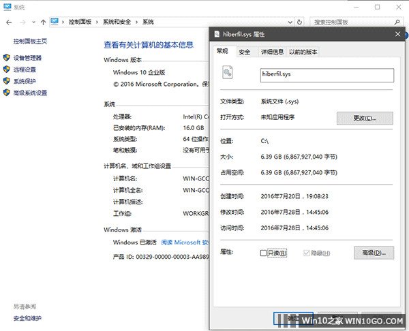Open 高级系统设置 from the sidebar
The image size is (409, 331).
(30, 93)
